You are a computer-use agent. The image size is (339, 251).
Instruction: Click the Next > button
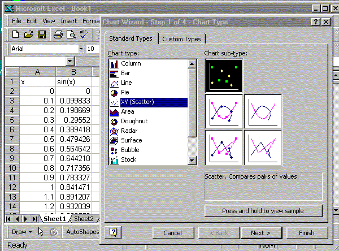click(x=261, y=233)
